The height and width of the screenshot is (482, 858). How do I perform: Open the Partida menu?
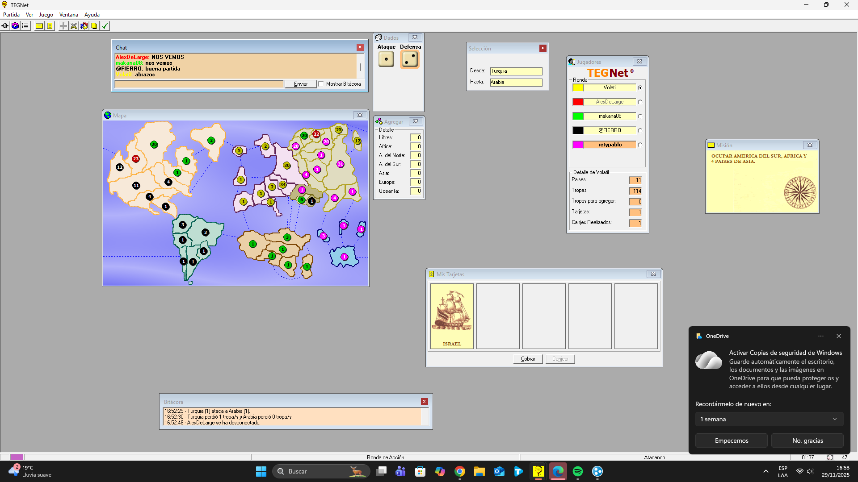coord(11,15)
